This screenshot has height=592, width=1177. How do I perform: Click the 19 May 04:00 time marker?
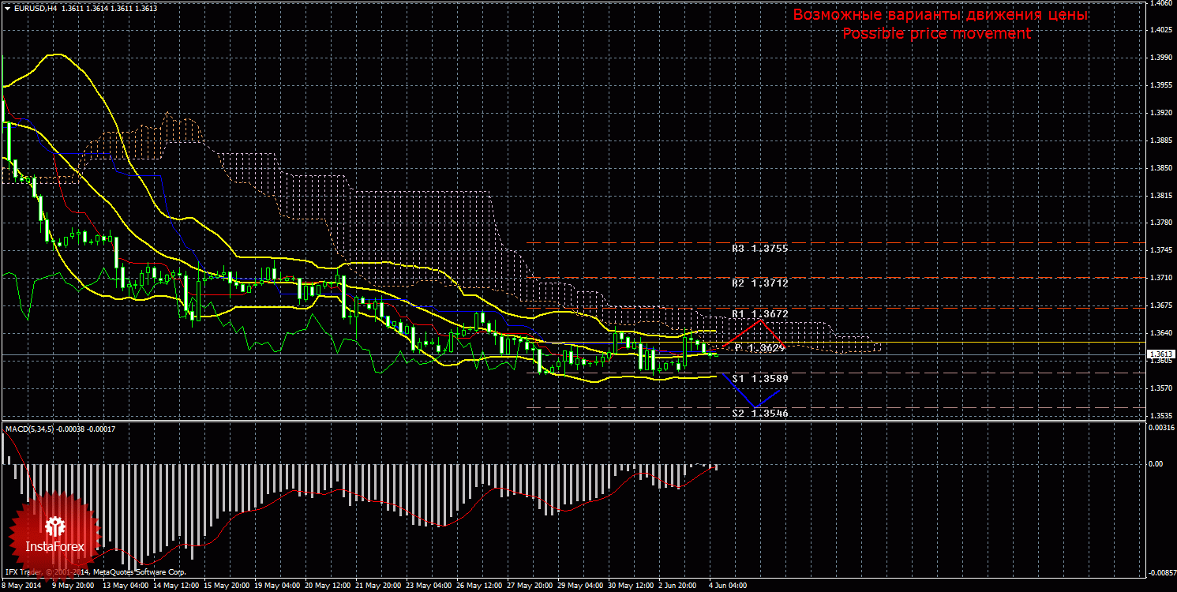[281, 586]
